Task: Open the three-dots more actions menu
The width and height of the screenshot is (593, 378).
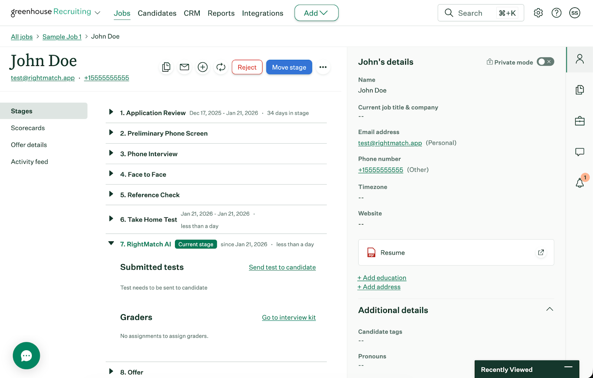Action: tap(323, 67)
